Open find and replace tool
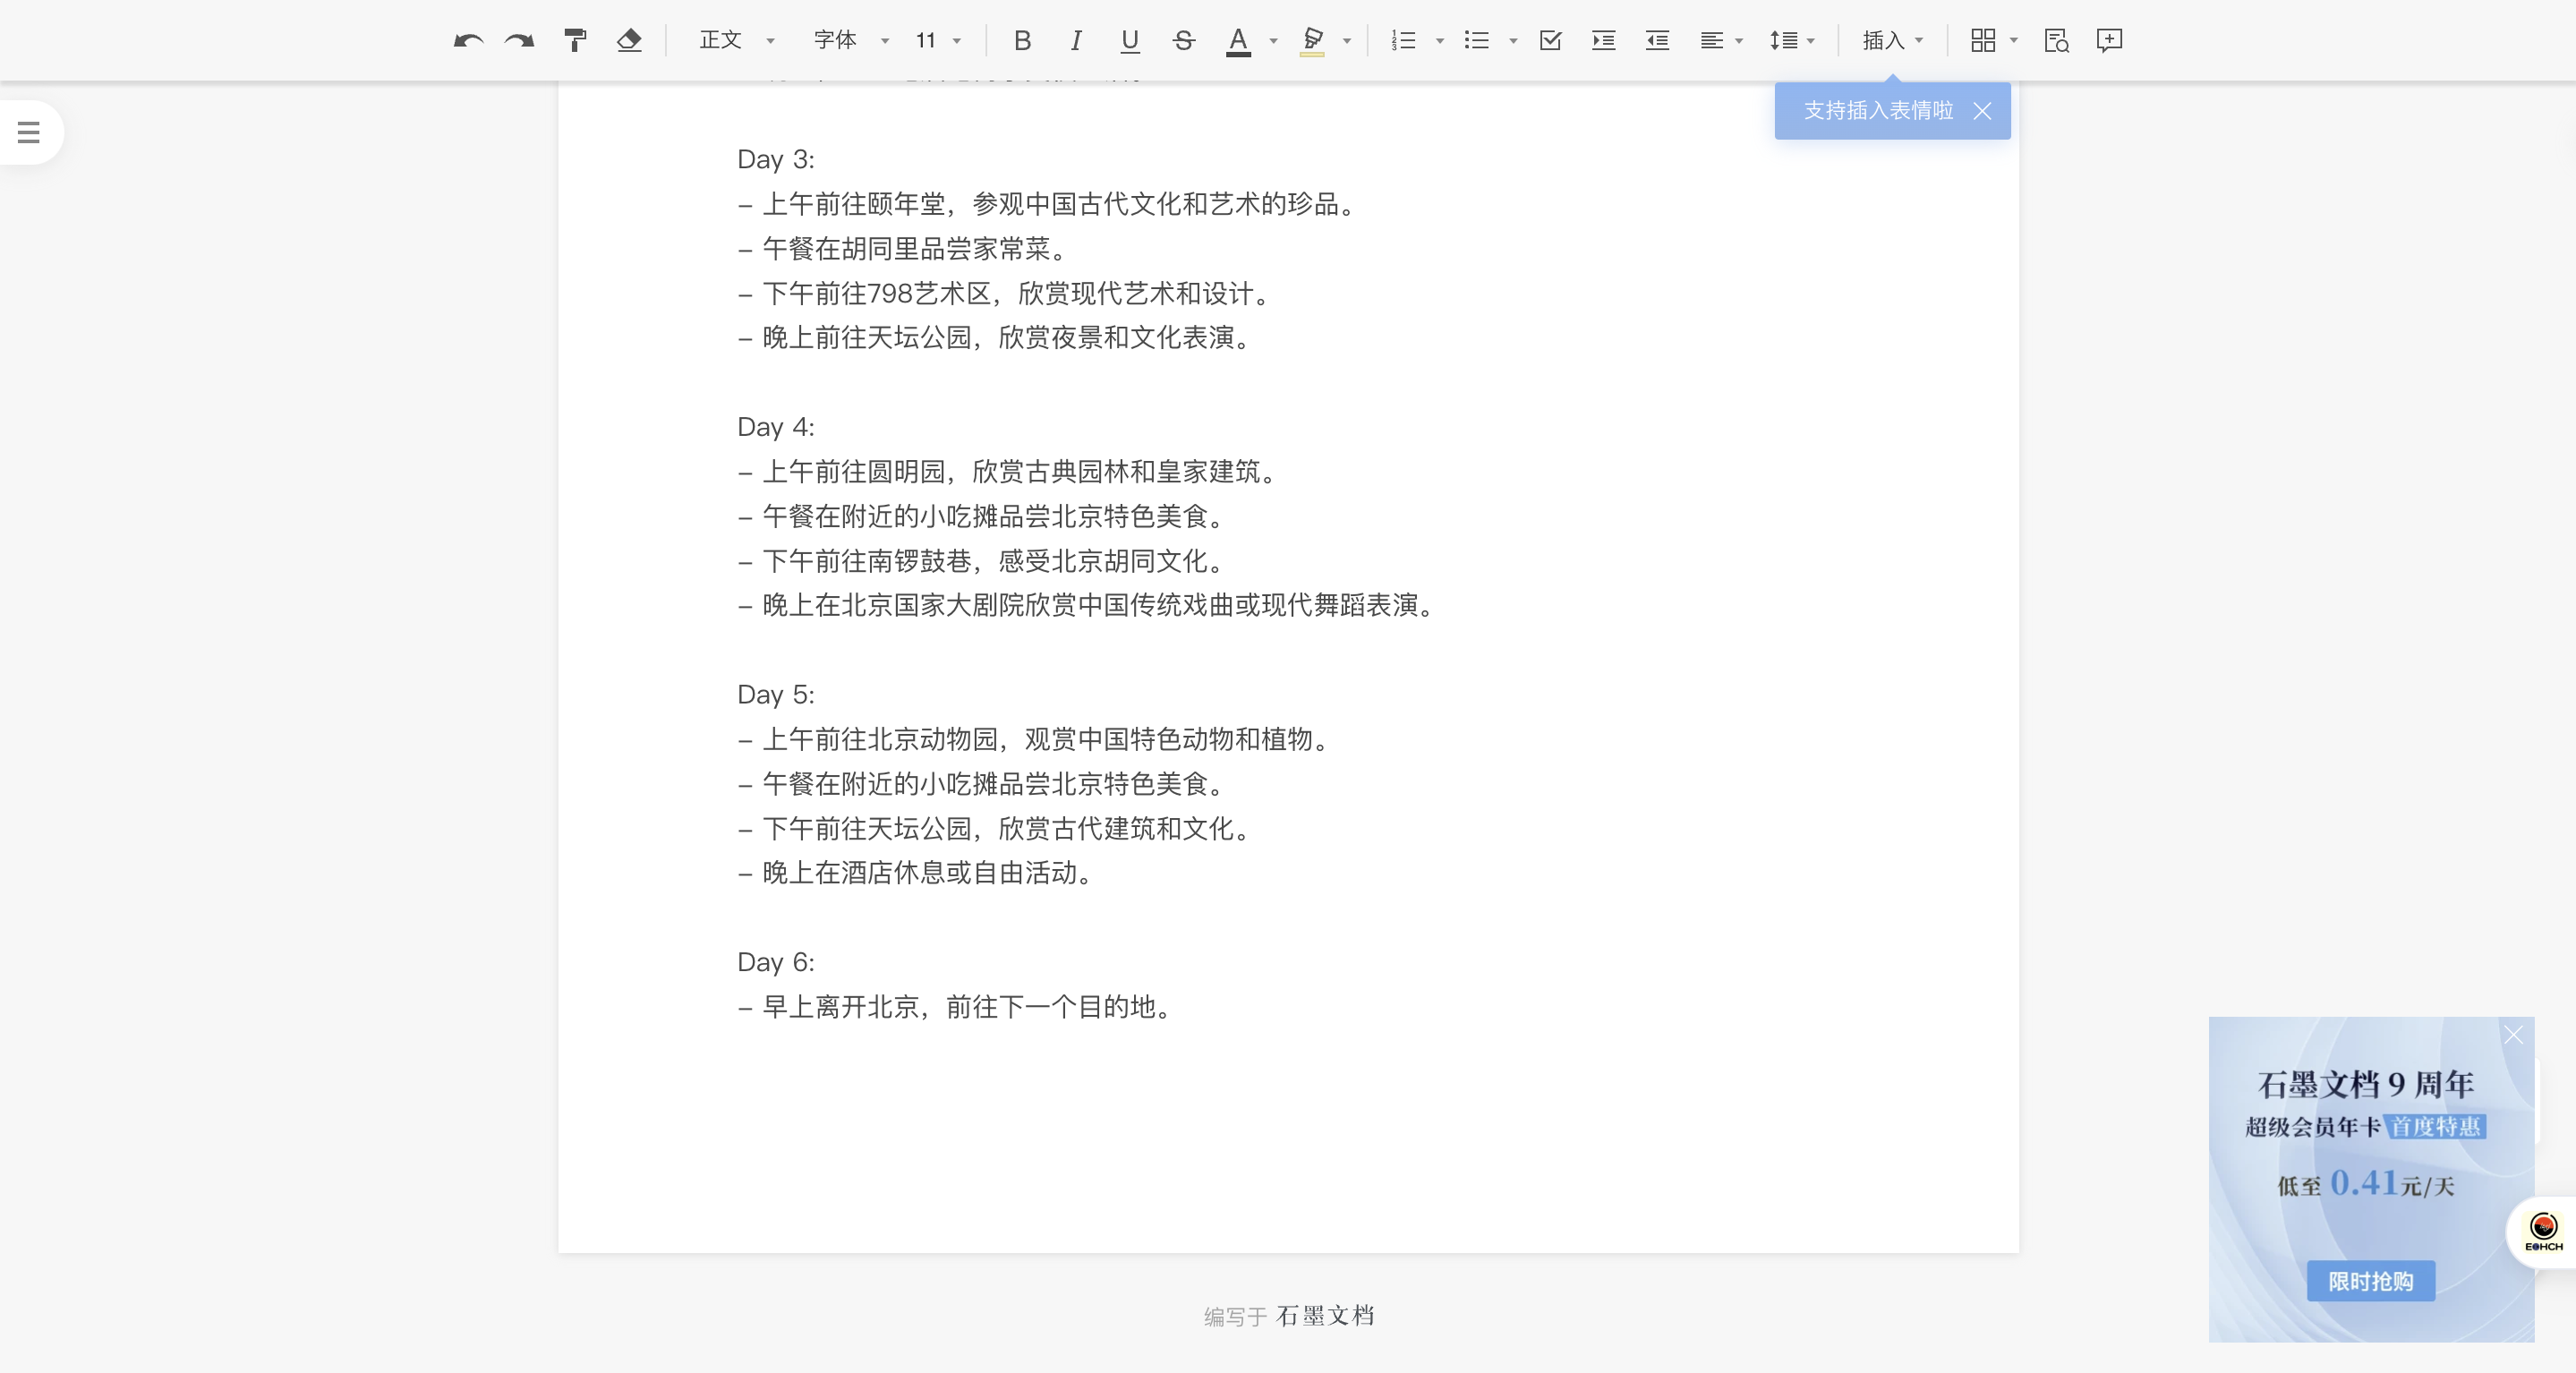The image size is (2576, 1373). 2056,40
